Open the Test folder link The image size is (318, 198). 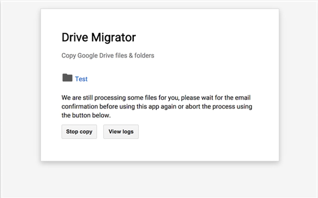(81, 79)
